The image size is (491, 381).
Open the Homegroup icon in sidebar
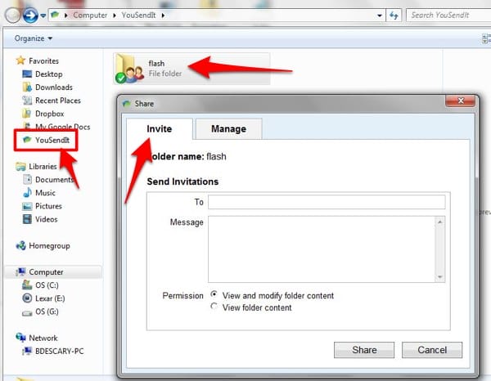[x=21, y=245]
